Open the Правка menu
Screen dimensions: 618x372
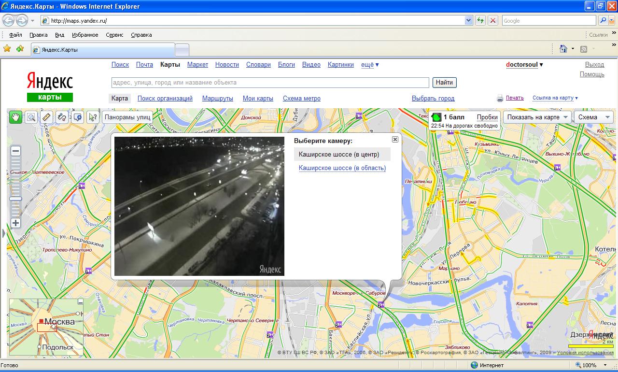pos(38,35)
